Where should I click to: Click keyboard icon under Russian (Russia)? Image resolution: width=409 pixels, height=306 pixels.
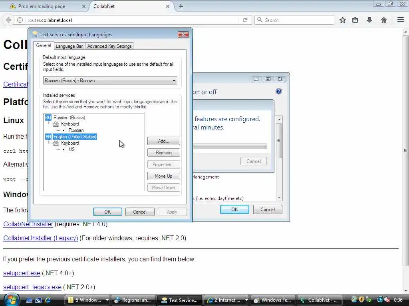(x=56, y=124)
